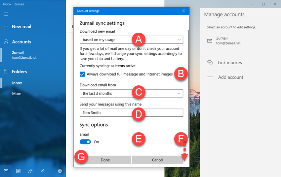Toggle Always download full message checkbox
The image size is (281, 177).
82,74
